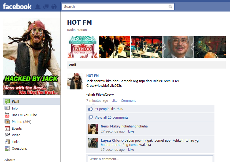Screen dimensions: 230x162
Task: Click the Video camera icon
Action: click(7, 135)
